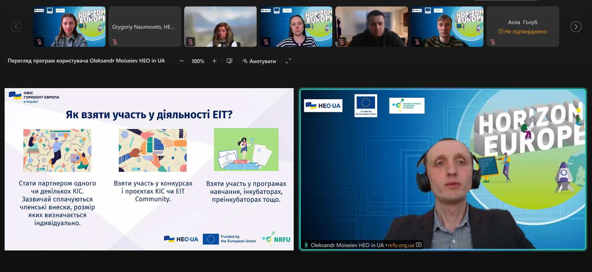
Task: Expand shared content to full screen
Action: tap(288, 61)
